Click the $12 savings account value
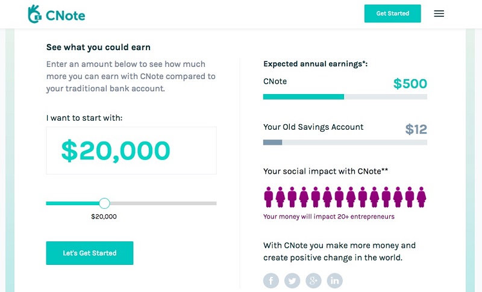This screenshot has width=482, height=292. point(416,129)
